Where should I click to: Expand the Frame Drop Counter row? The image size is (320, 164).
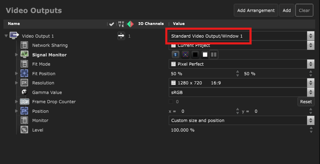pyautogui.click(x=16, y=102)
